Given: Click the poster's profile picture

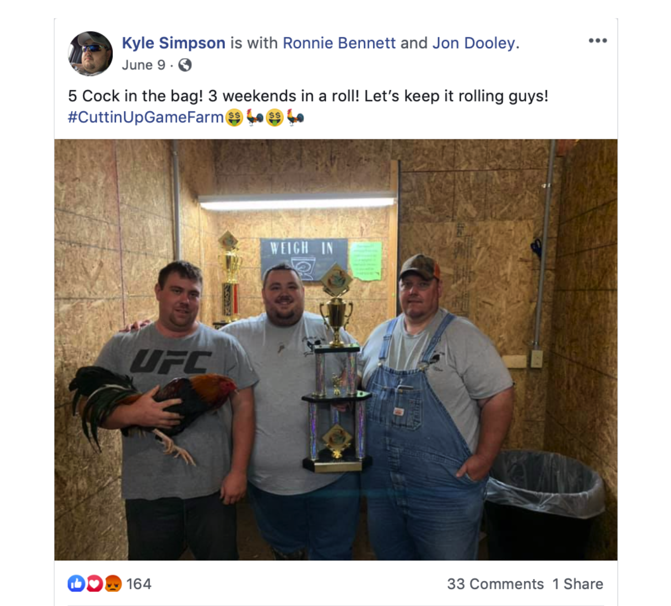Looking at the screenshot, I should [90, 53].
